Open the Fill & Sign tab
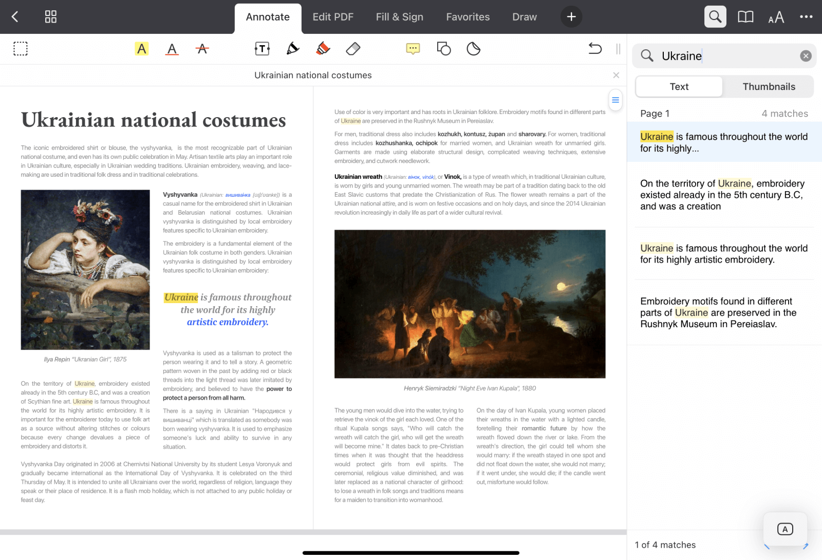822x560 pixels. [x=400, y=17]
